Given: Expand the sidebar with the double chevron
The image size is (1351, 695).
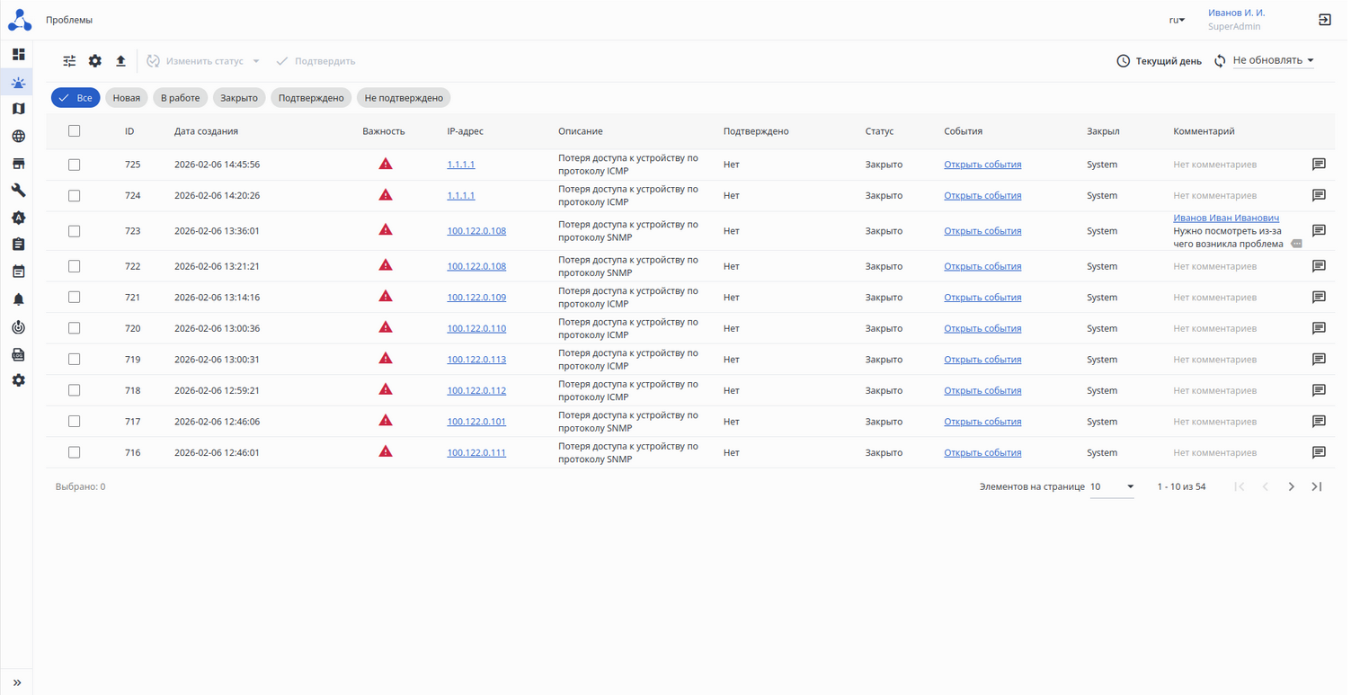Looking at the screenshot, I should (x=17, y=682).
